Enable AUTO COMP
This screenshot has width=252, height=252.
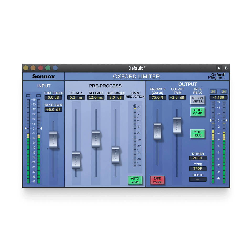click(x=198, y=112)
